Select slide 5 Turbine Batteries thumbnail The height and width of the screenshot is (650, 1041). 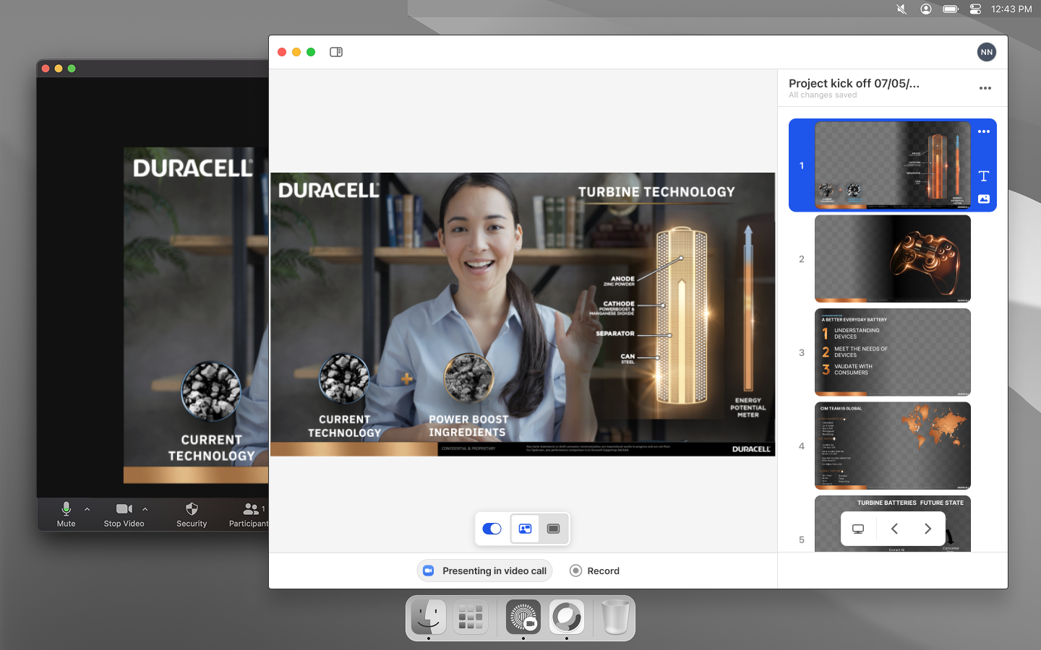(x=893, y=524)
